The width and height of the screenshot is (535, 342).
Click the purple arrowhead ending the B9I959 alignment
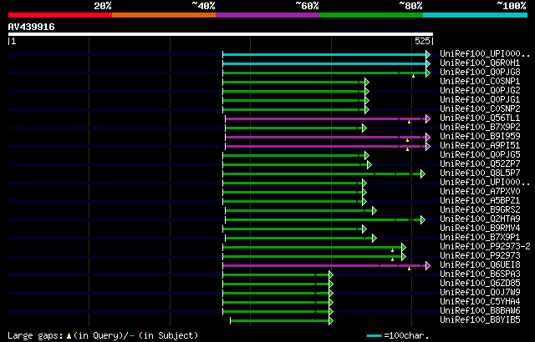pyautogui.click(x=428, y=137)
